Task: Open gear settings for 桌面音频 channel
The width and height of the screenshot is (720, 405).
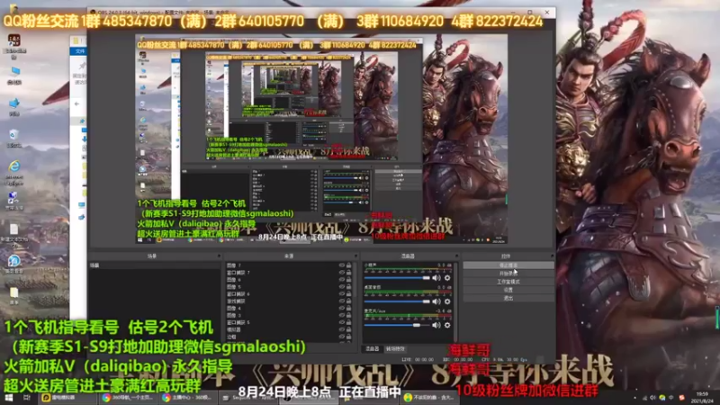Action: point(447,301)
